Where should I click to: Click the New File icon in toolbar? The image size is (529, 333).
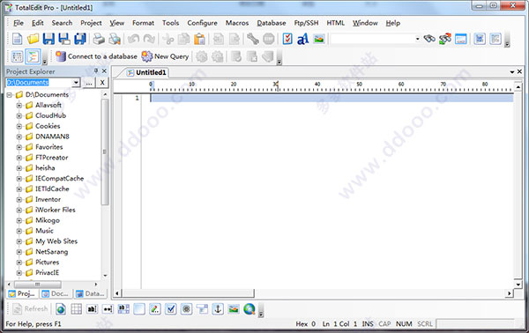18,39
